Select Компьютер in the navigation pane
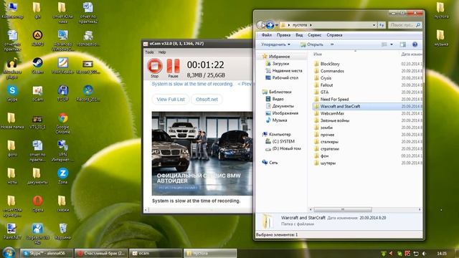This screenshot has height=258, width=459. pyautogui.click(x=280, y=134)
